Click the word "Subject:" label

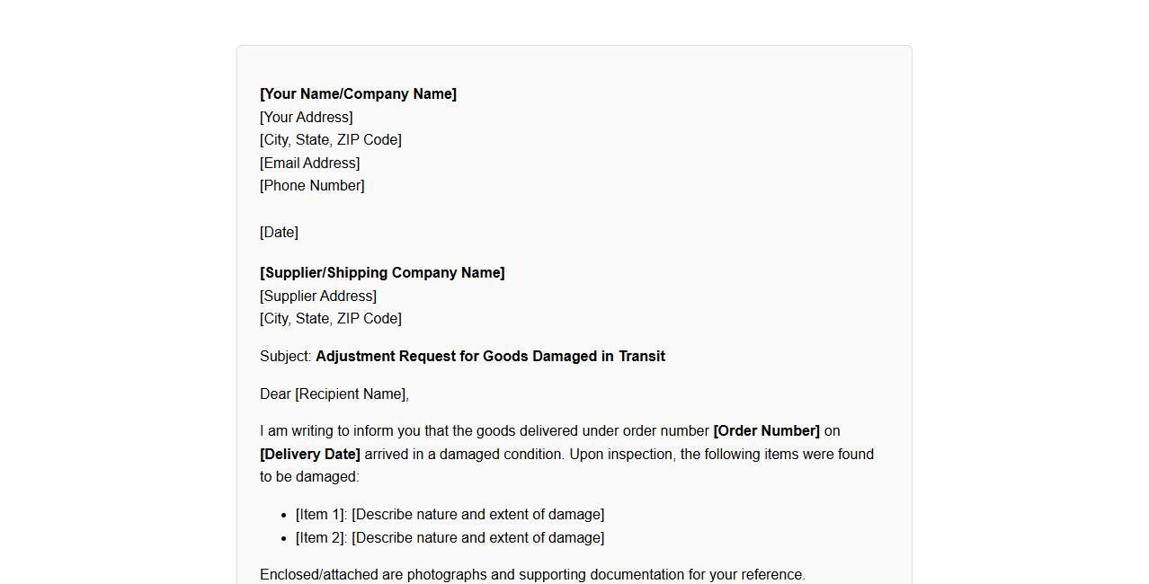tap(286, 357)
